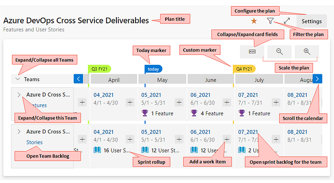
Task: Expand 12 User Stories rollup in 06_2021
Action: [209, 150]
